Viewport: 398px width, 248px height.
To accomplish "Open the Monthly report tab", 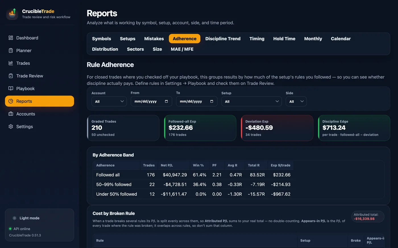I will pos(313,39).
